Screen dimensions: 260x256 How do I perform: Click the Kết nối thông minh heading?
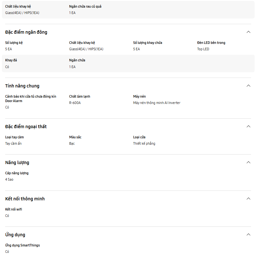click(25, 199)
